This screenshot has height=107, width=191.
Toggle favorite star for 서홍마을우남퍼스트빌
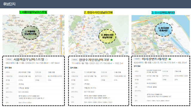tap(47, 59)
